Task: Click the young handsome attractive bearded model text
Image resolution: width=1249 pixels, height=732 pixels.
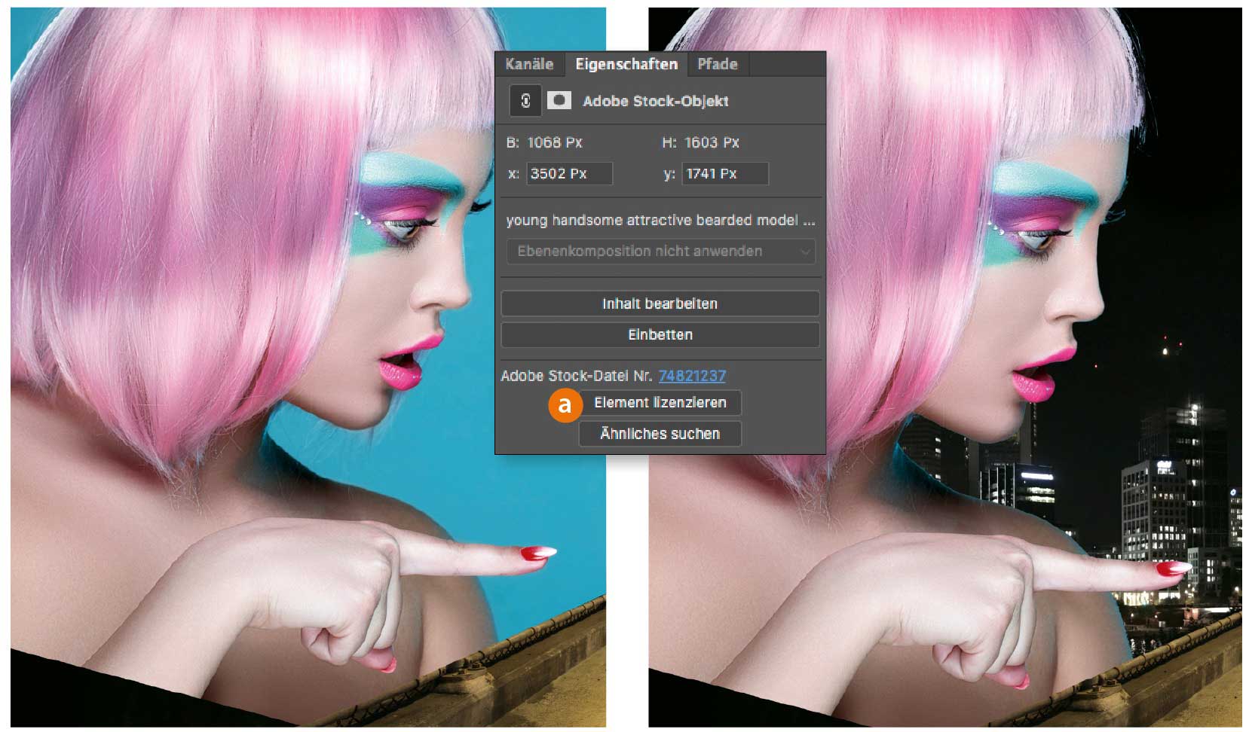Action: 660,220
